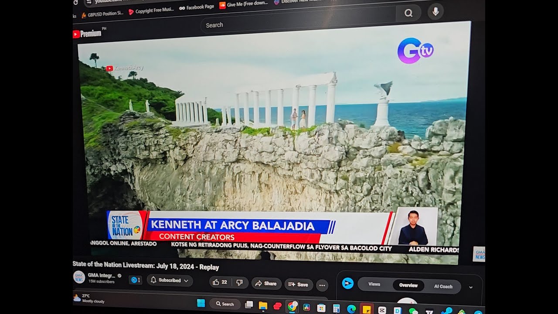Open the red app icon next to File Explorer

click(x=277, y=306)
